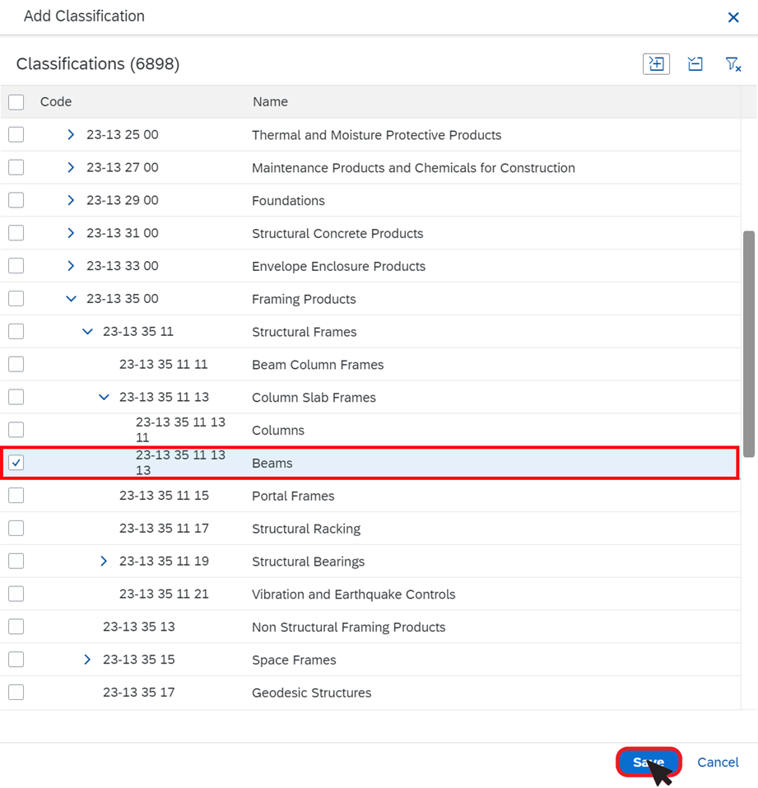This screenshot has height=788, width=758.
Task: Expand the 23-13 35 15 Space Frames node
Action: 87,660
